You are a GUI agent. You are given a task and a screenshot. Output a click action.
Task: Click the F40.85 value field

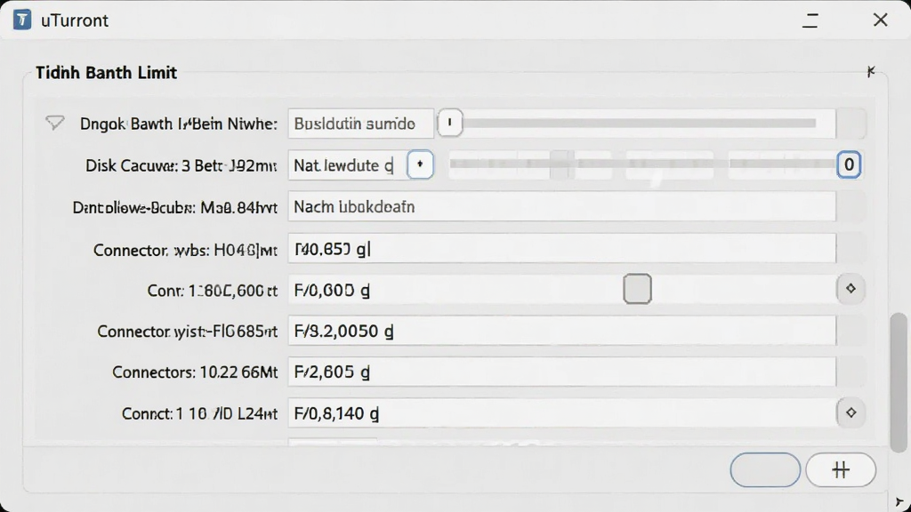(562, 249)
